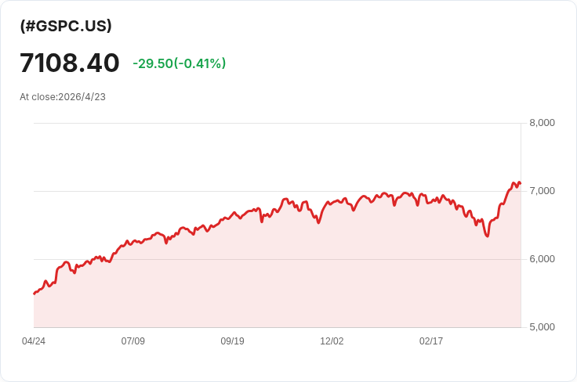Screen dimensions: 577x382
Task: Click the pink shaded area under the line
Action: (274, 282)
